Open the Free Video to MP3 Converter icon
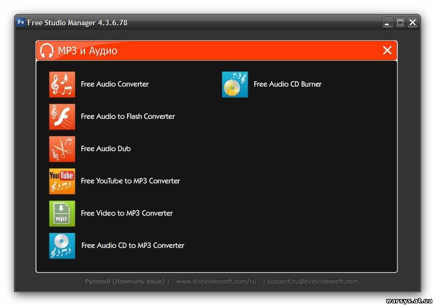The height and width of the screenshot is (306, 435). [62, 214]
